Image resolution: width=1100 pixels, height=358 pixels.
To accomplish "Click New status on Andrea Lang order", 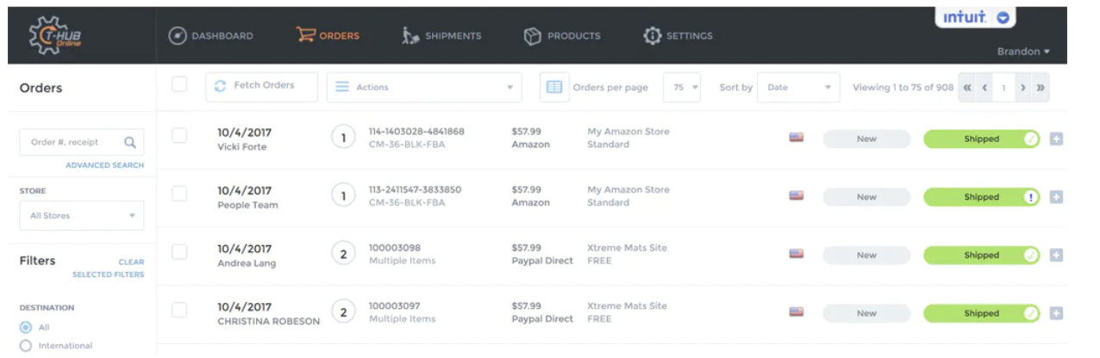I will click(866, 256).
